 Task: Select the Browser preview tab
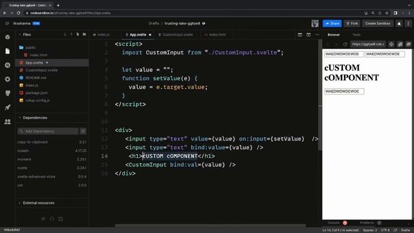click(334, 34)
